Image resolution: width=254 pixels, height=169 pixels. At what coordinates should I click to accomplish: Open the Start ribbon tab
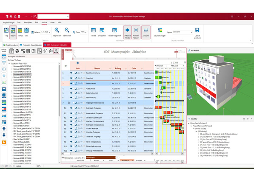click(19, 23)
